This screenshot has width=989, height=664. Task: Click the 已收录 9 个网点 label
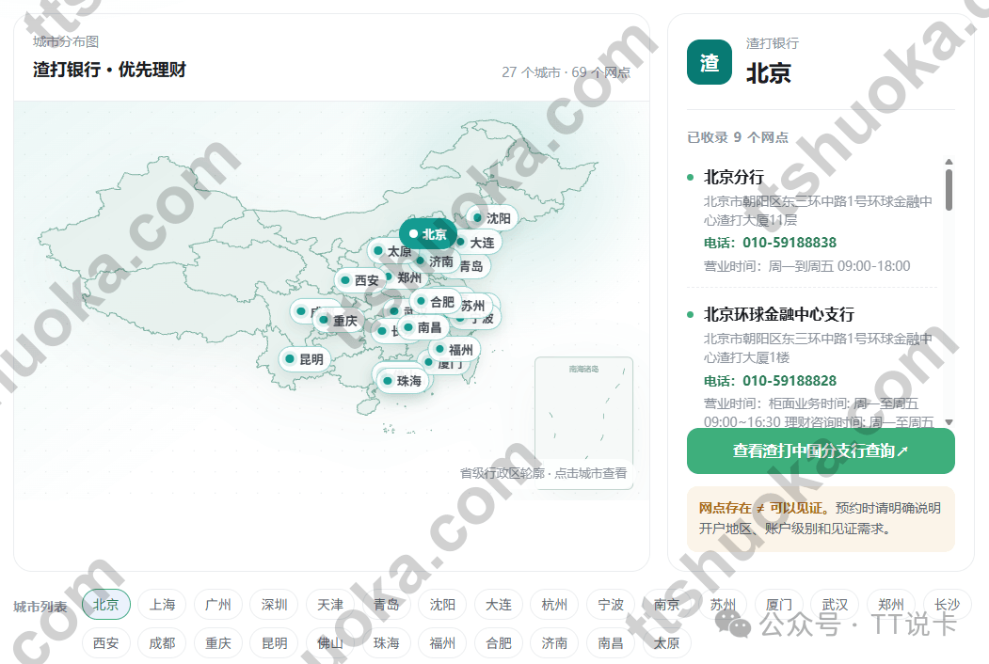[738, 137]
